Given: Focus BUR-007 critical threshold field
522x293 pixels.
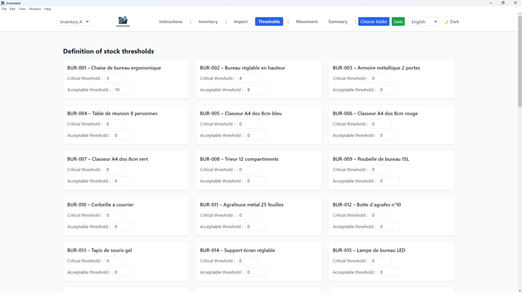Looking at the screenshot, I should [115, 170].
